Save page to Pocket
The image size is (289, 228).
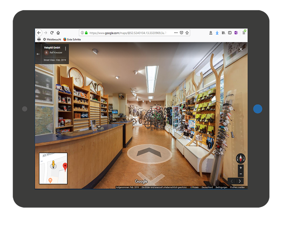point(181,33)
